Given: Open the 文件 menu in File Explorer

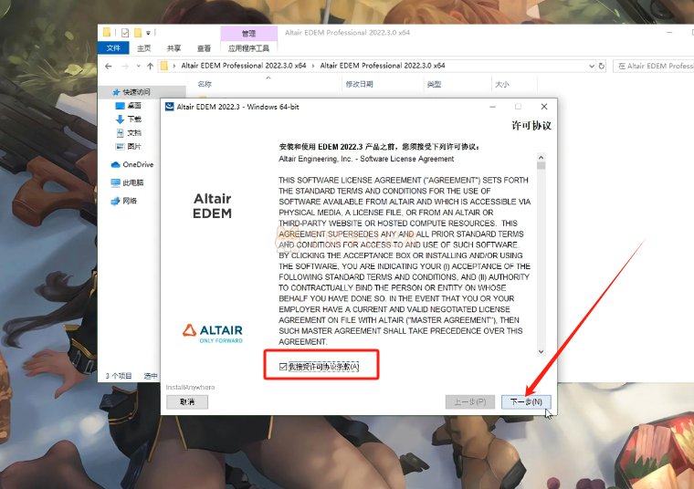Looking at the screenshot, I should click(113, 47).
